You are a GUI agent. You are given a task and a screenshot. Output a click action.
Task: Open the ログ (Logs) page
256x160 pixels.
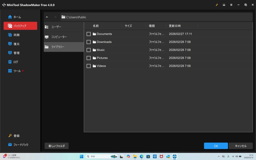15,62
